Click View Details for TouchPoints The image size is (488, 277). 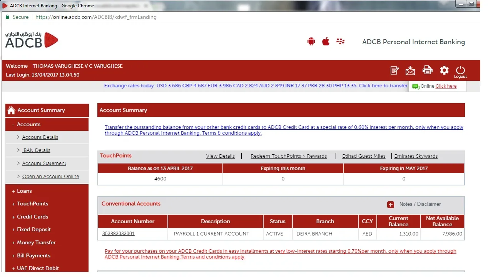click(x=220, y=156)
